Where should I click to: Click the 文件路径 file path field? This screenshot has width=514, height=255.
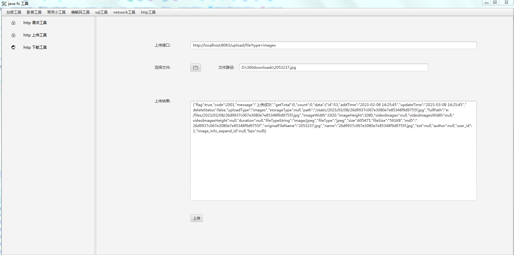[x=333, y=68]
